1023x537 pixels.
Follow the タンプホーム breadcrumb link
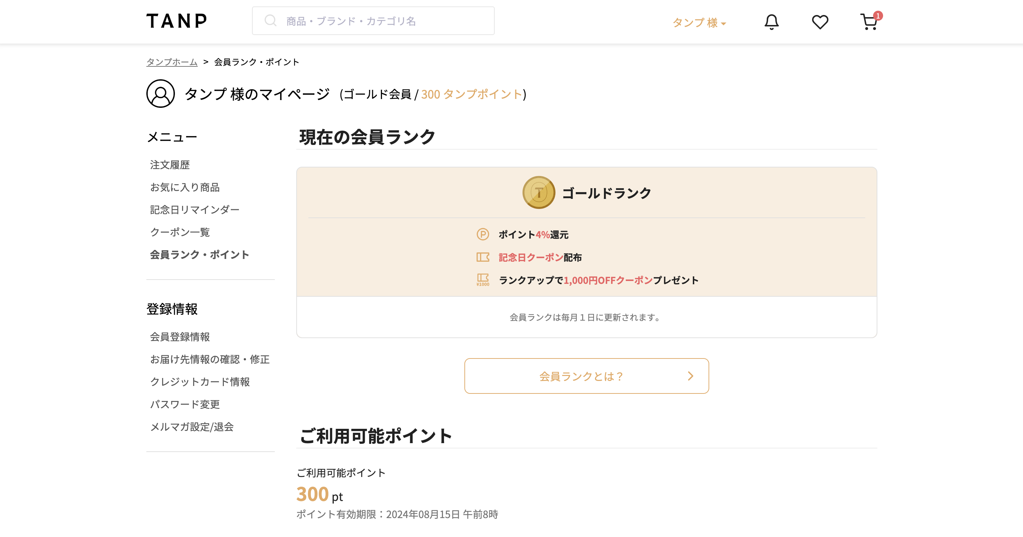point(172,61)
